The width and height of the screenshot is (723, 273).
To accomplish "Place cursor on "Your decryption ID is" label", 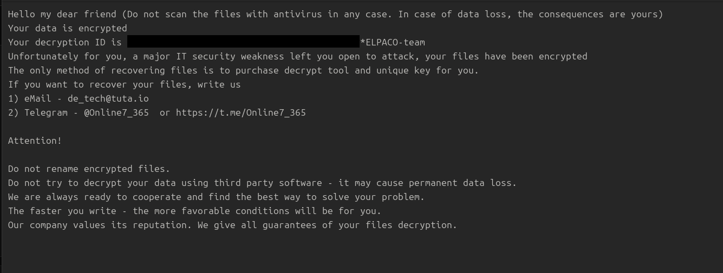I will (x=64, y=42).
